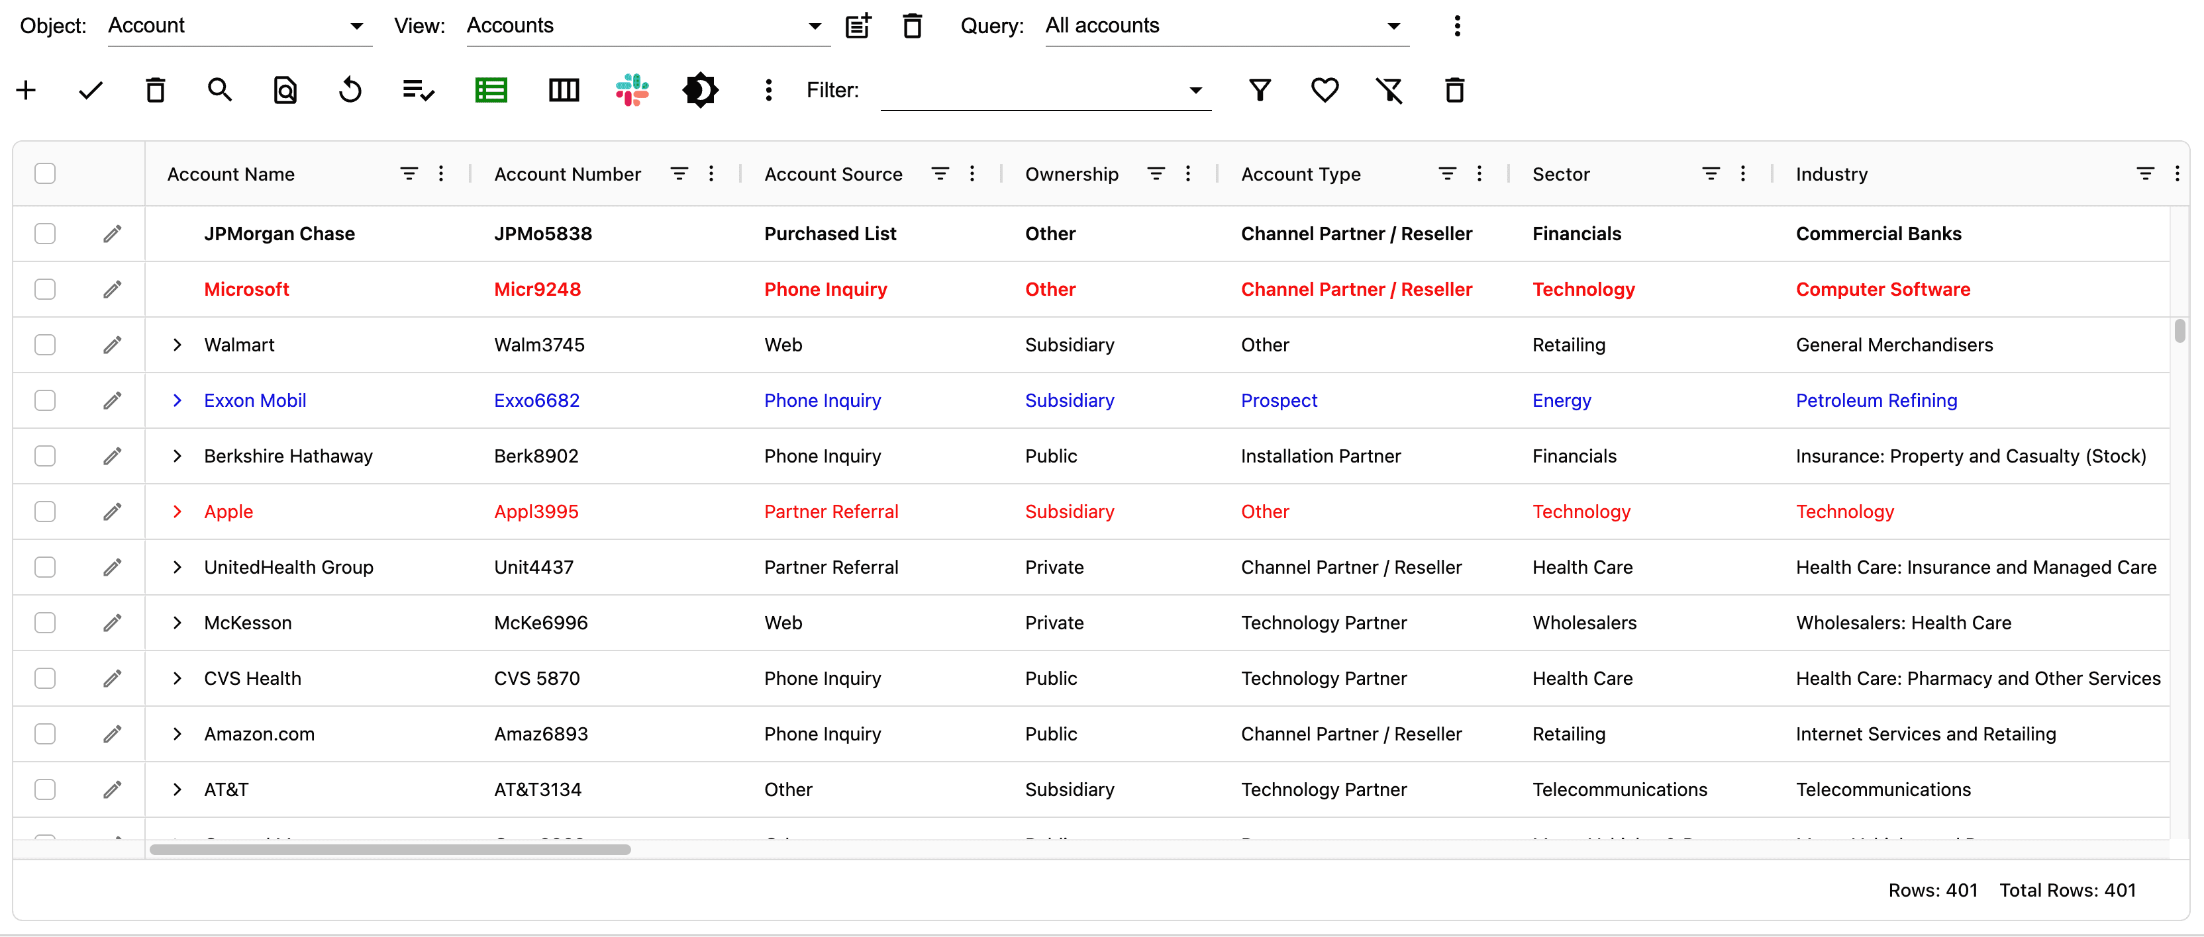Screen dimensions: 2204x937
Task: Open Account Name column three-dot menu
Action: click(442, 173)
